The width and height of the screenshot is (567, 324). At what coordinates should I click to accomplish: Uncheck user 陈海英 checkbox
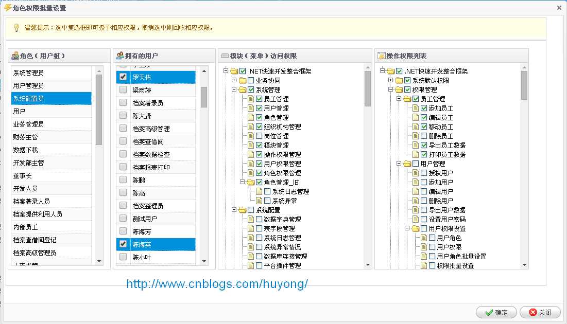coord(123,244)
